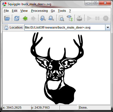Click the globe page icon beside Location

pyautogui.click(x=6, y=27)
